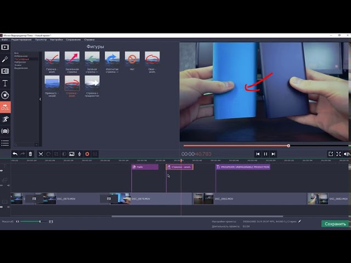Open the picture-frame image tool in toolbar
Viewport: 351px width, 263px height.
[72, 154]
